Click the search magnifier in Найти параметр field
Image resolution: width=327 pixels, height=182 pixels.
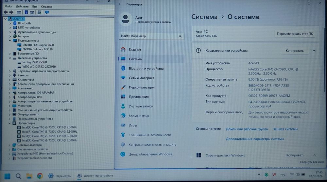(x=180, y=36)
